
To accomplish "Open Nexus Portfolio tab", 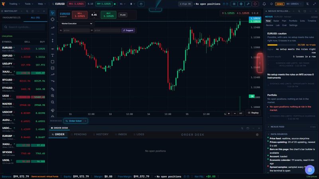I will tap(293, 21).
